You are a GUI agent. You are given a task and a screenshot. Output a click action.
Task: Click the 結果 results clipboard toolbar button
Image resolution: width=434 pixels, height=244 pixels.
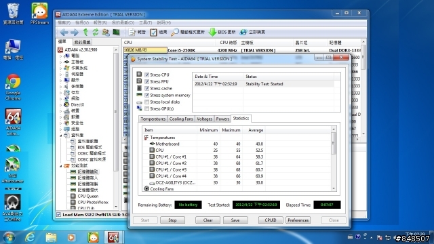tap(159, 33)
